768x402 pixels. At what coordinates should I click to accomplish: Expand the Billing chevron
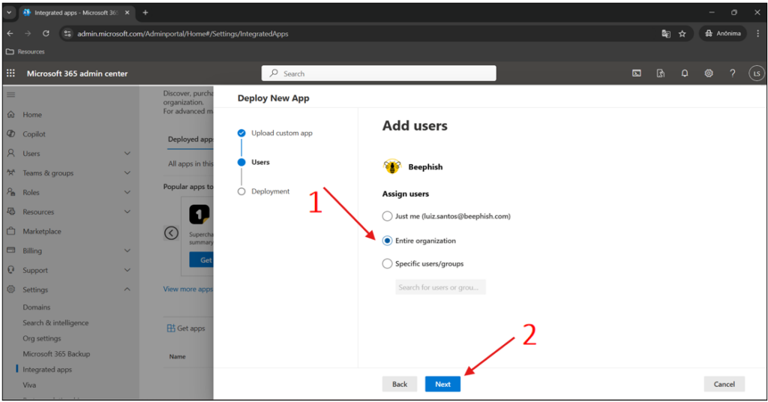pos(127,250)
